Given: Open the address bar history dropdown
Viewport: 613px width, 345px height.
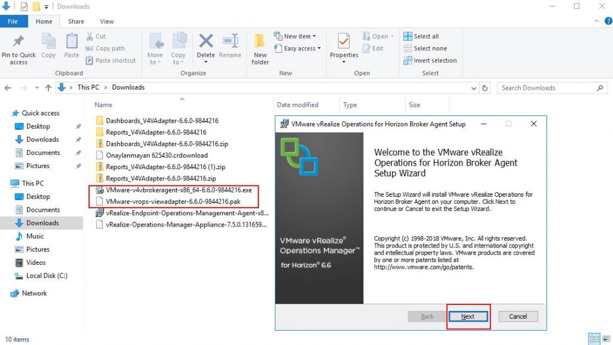Looking at the screenshot, I should (x=474, y=88).
